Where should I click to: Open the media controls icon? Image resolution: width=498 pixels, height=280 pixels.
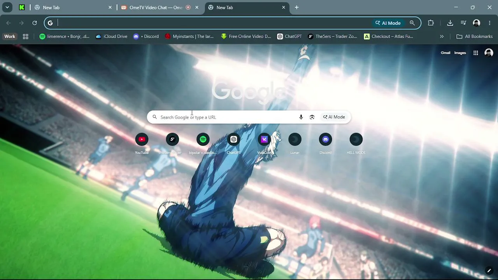463,23
